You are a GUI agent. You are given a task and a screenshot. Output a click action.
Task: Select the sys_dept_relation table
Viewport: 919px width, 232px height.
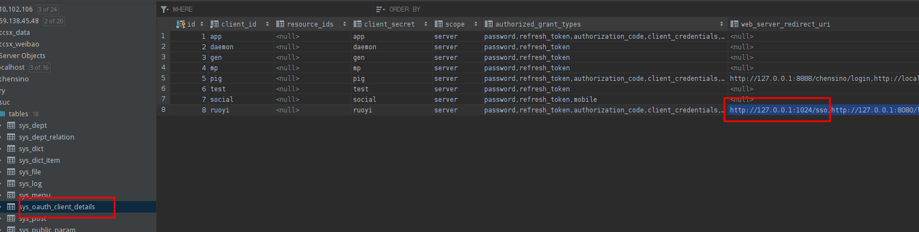[x=47, y=137]
